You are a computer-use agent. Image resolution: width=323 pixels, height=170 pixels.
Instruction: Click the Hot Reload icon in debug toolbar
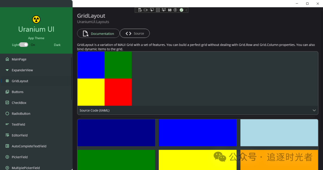(x=170, y=10)
